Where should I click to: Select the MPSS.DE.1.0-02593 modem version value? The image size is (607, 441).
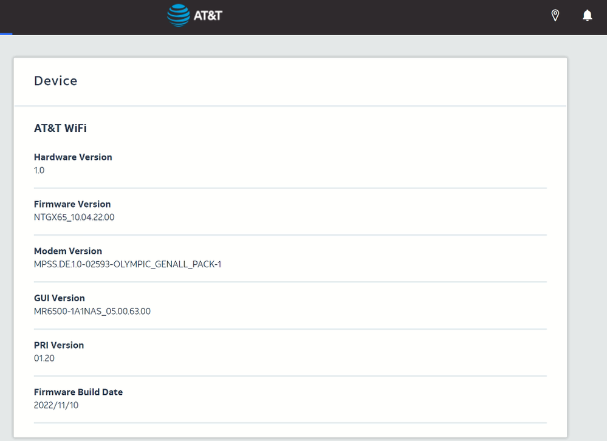tap(128, 264)
